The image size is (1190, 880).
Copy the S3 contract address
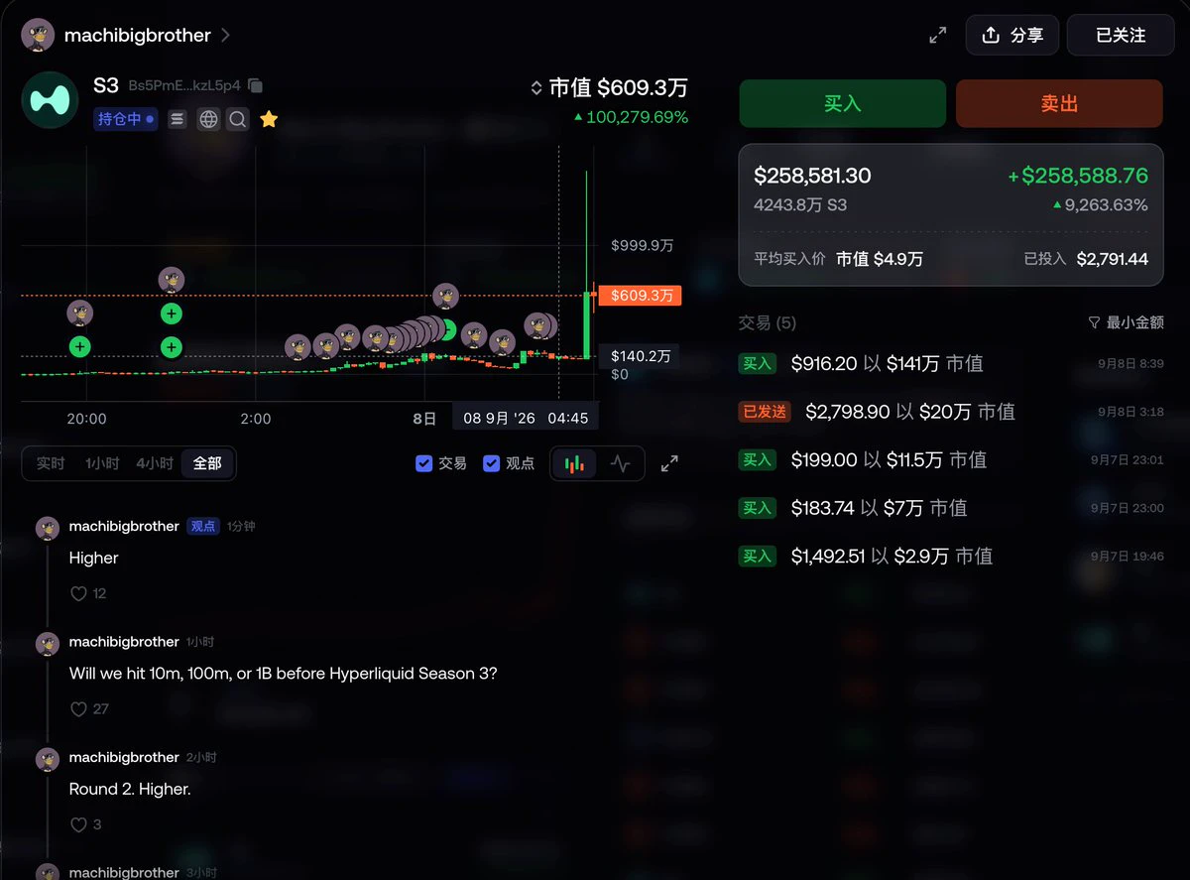[255, 86]
